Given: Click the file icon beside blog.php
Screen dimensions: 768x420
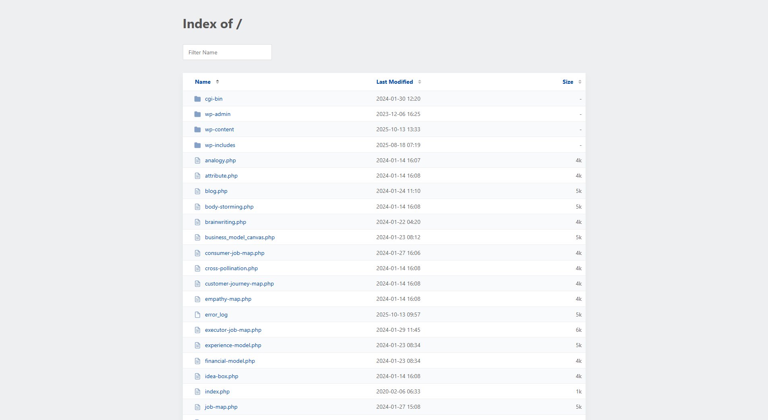Looking at the screenshot, I should point(197,191).
